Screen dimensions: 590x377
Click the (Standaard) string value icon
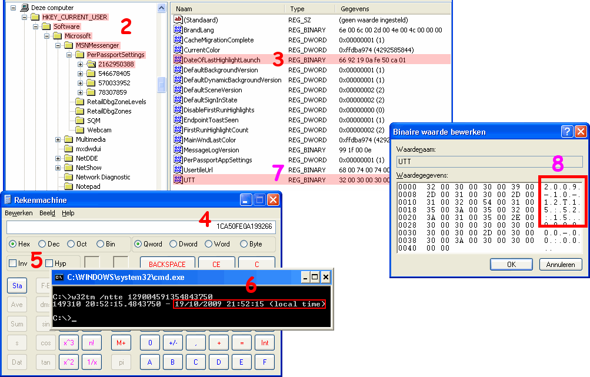click(178, 20)
